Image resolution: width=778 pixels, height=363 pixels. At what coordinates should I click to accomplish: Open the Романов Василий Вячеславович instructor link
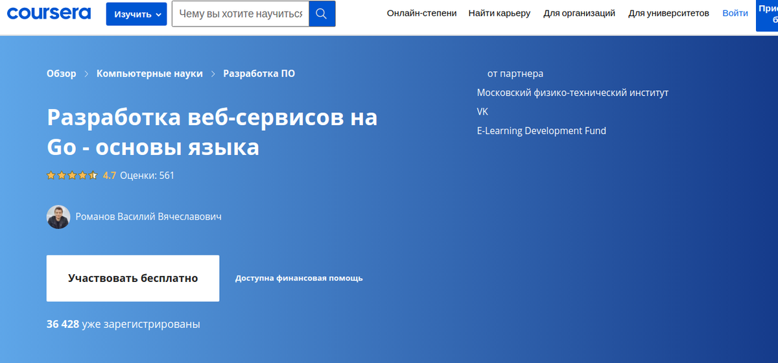148,217
